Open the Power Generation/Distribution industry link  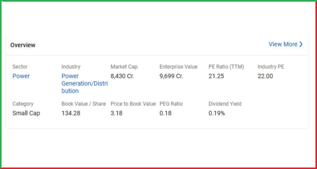click(x=84, y=84)
